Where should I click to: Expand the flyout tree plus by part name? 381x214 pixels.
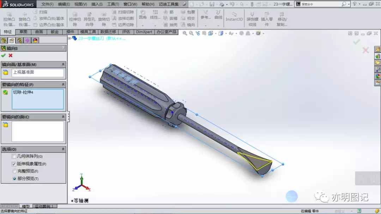coord(69,38)
